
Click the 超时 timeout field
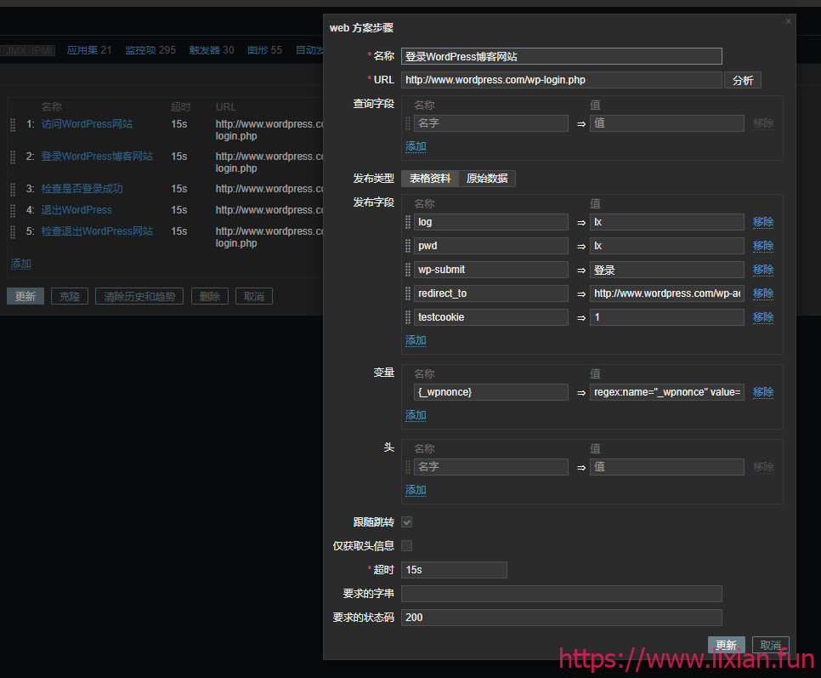[454, 570]
